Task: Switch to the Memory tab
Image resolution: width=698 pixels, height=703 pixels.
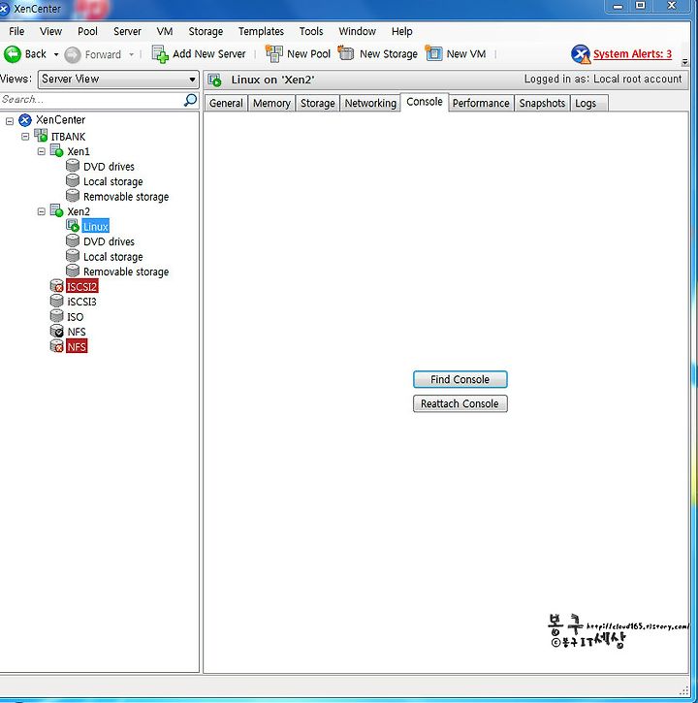Action: click(x=271, y=103)
